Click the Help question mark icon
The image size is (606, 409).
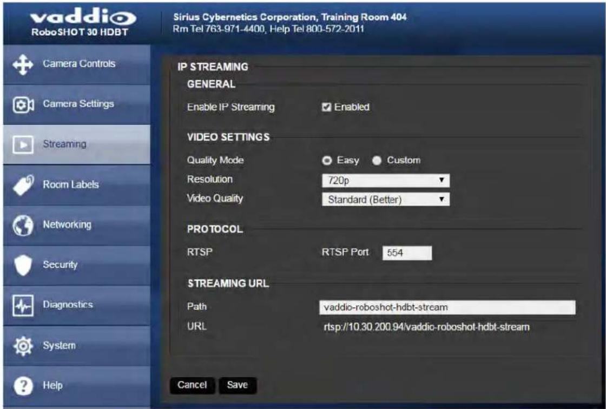(x=23, y=386)
